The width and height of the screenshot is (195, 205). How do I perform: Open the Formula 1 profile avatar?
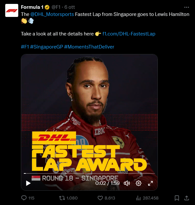[x=12, y=10]
